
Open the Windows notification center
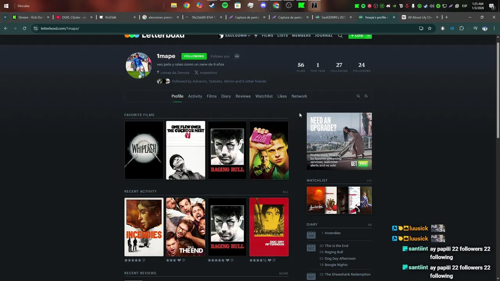tap(492, 6)
